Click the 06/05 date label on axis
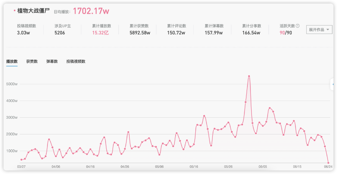The image size is (337, 174). [263, 167]
